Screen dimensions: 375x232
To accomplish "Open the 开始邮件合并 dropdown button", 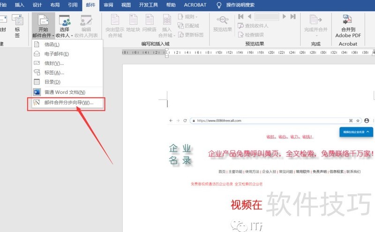I will (x=43, y=26).
